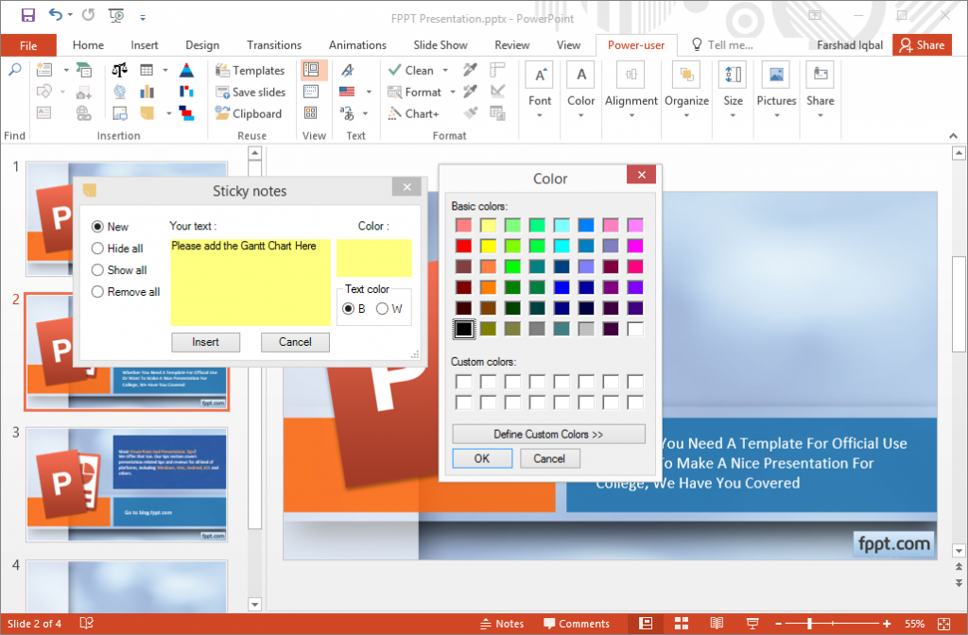
Task: Select slide 3 thumbnail in slide panel
Action: coord(127,485)
